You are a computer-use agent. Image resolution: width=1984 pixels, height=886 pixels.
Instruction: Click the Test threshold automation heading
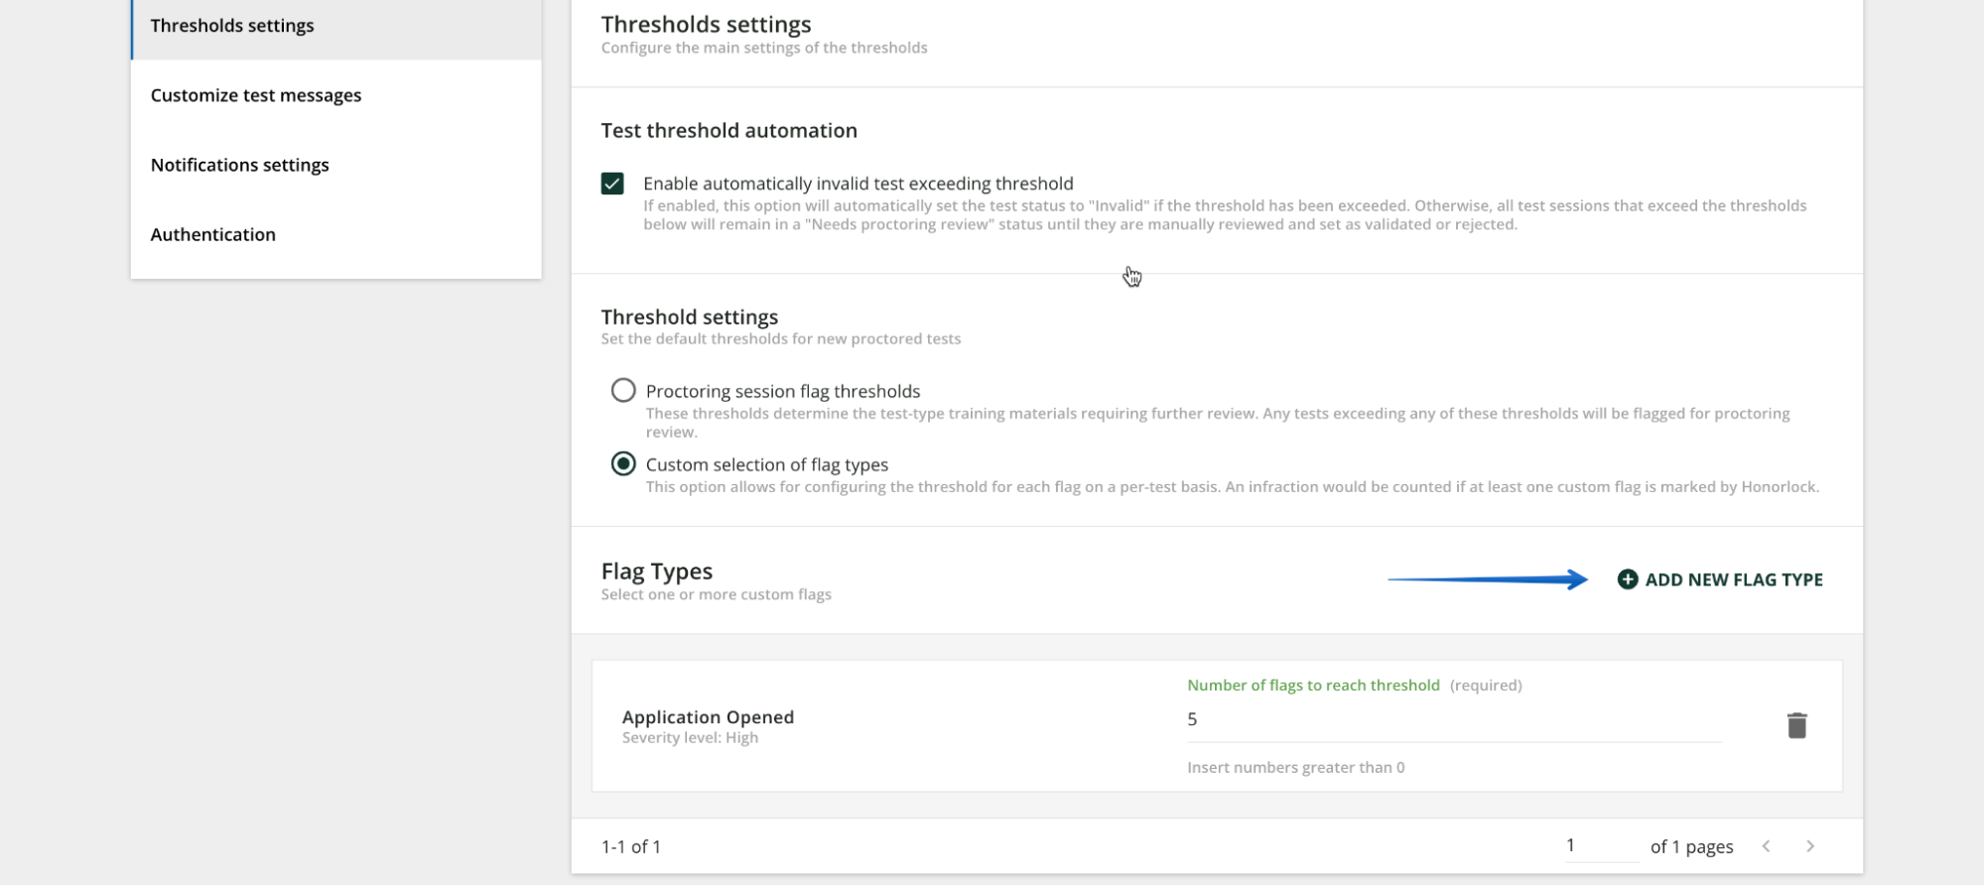click(x=728, y=130)
